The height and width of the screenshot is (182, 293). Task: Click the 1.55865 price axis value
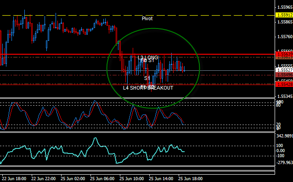point(285,22)
